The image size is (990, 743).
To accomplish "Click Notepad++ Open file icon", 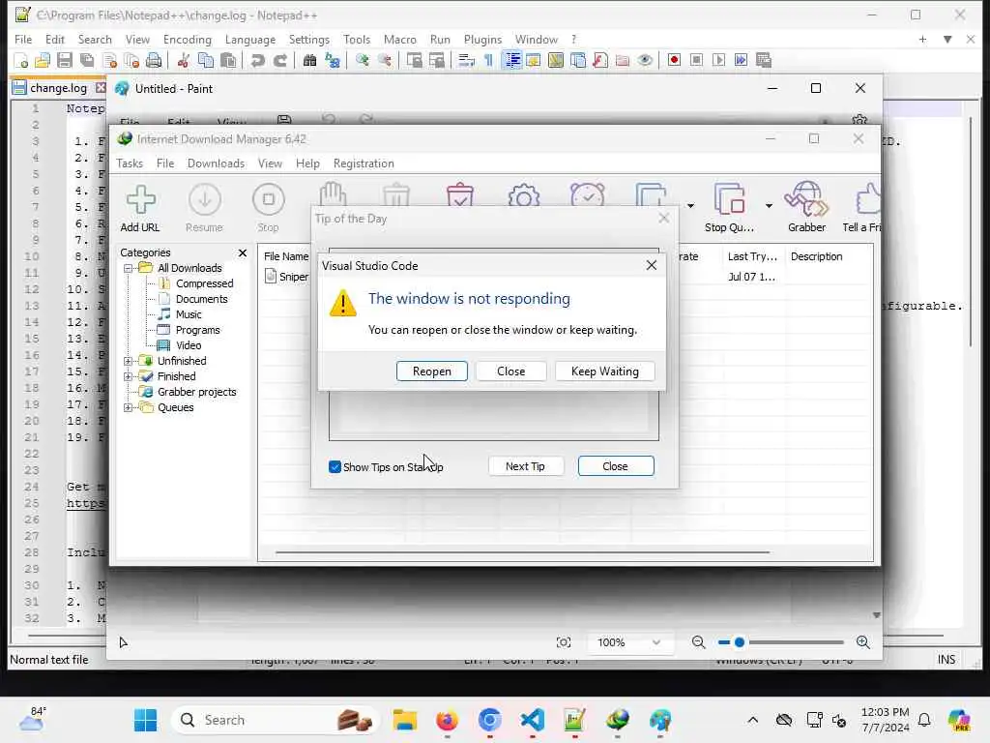I will pos(43,61).
